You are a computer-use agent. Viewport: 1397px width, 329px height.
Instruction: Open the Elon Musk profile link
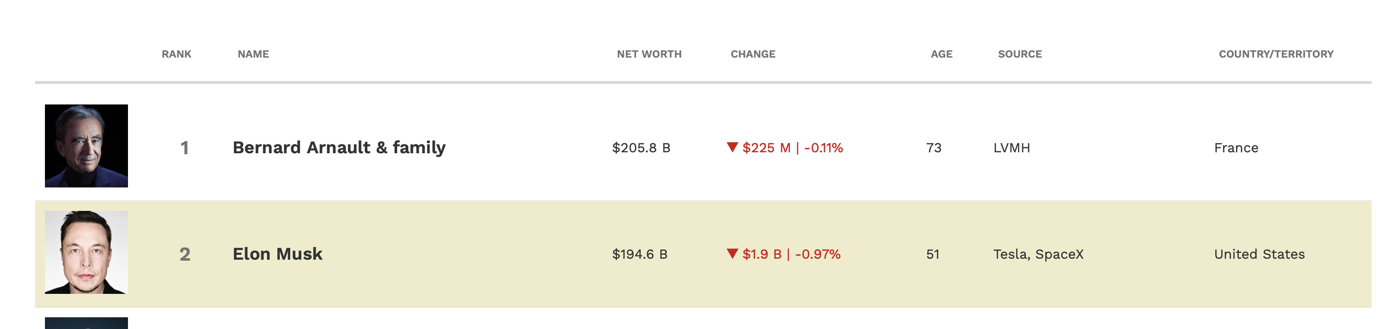click(x=277, y=254)
